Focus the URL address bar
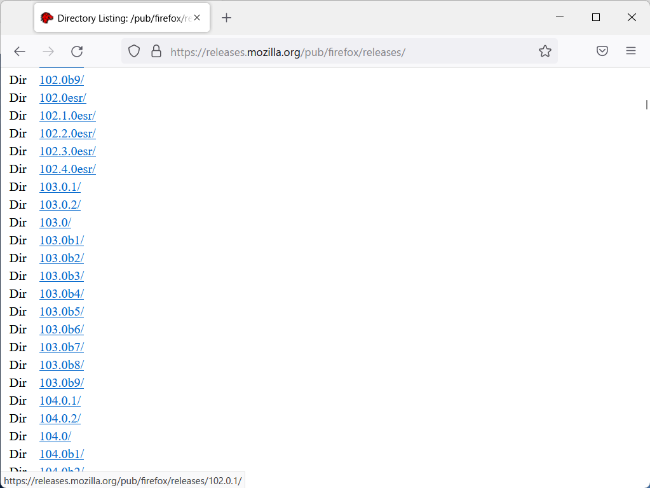 tap(340, 52)
